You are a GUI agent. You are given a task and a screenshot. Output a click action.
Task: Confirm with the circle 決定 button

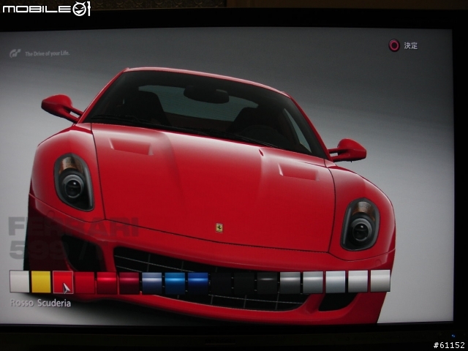pyautogui.click(x=403, y=45)
